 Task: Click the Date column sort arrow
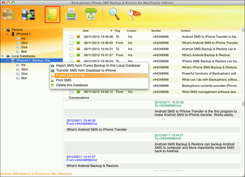click(111, 31)
